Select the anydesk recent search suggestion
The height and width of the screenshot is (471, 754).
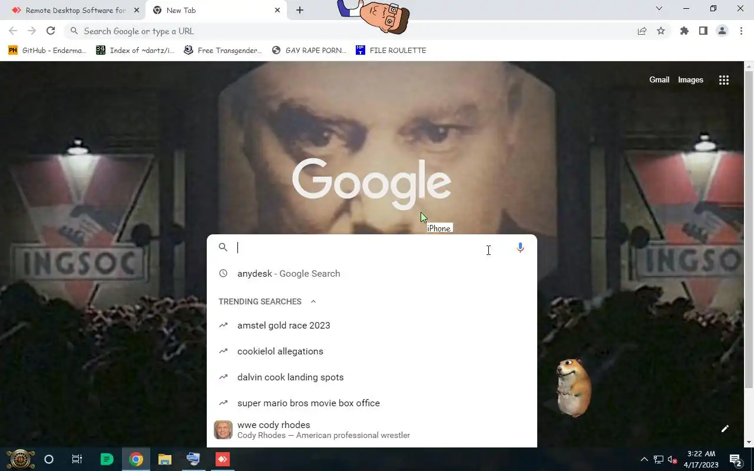point(372,274)
